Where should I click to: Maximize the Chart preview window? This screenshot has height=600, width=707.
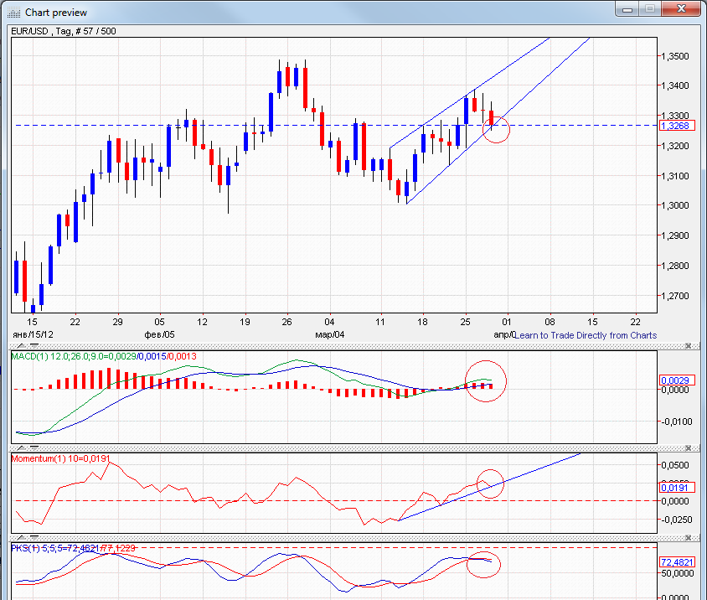pyautogui.click(x=650, y=9)
